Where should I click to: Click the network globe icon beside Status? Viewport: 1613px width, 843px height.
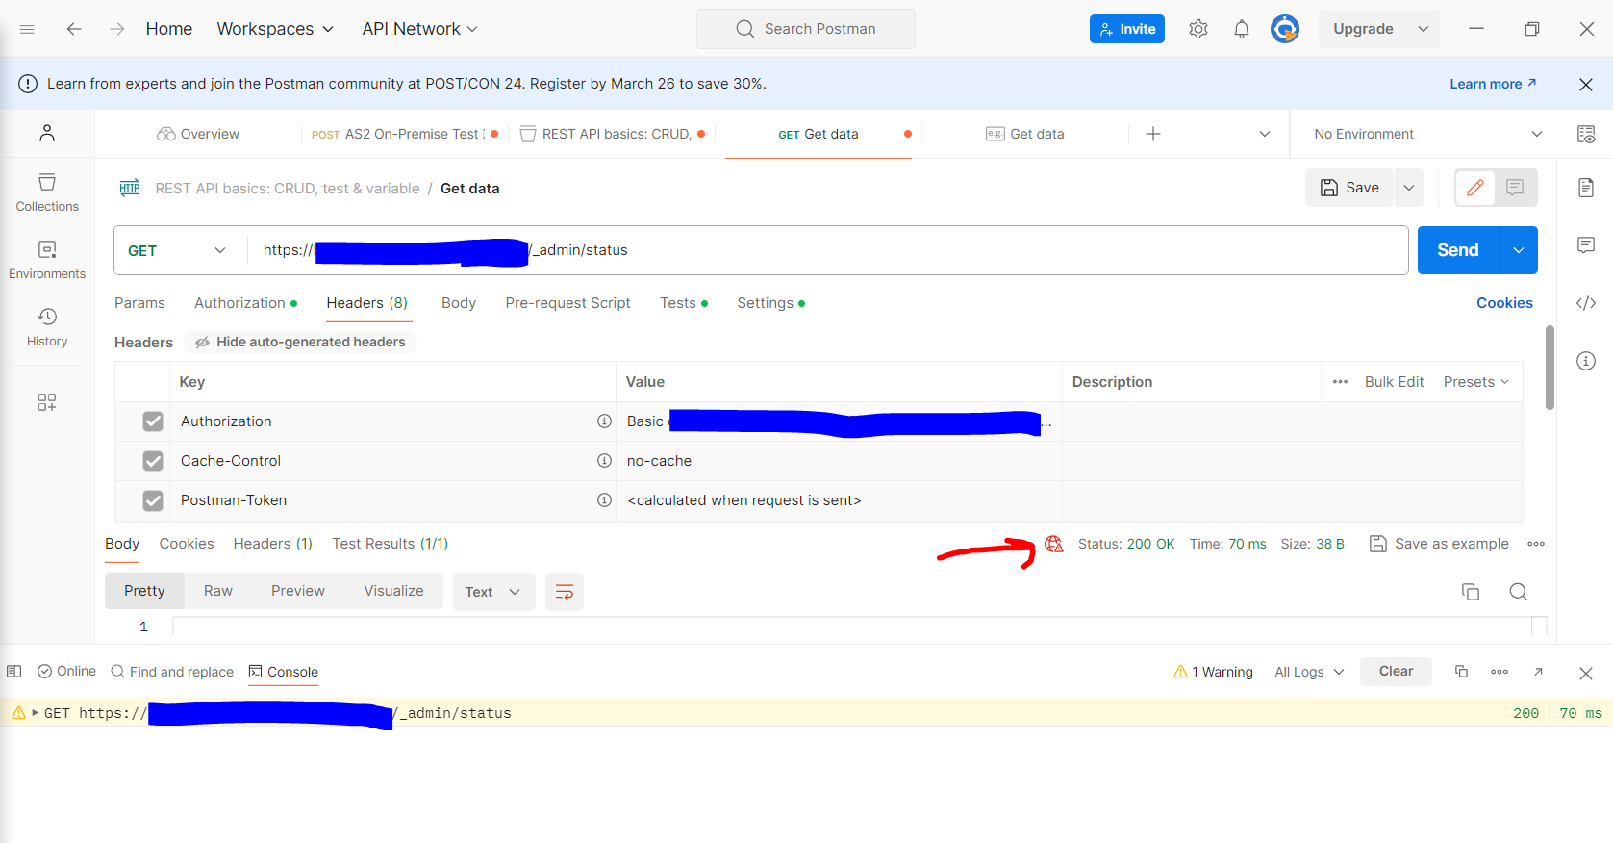pyautogui.click(x=1054, y=544)
